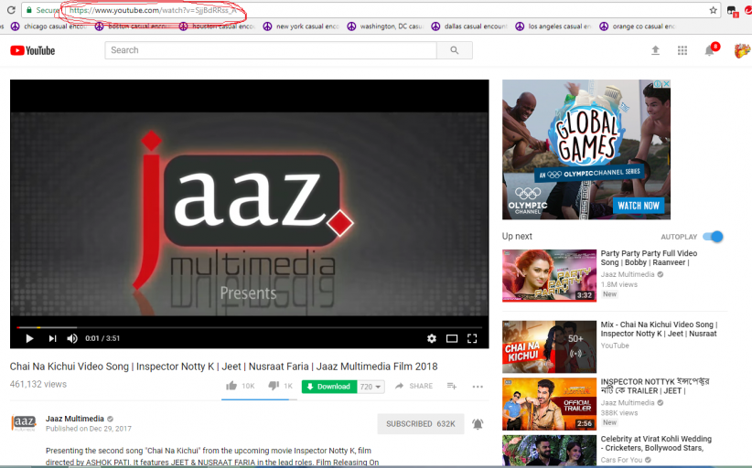Open the video player settings gear
This screenshot has width=752, height=468.
pos(432,338)
